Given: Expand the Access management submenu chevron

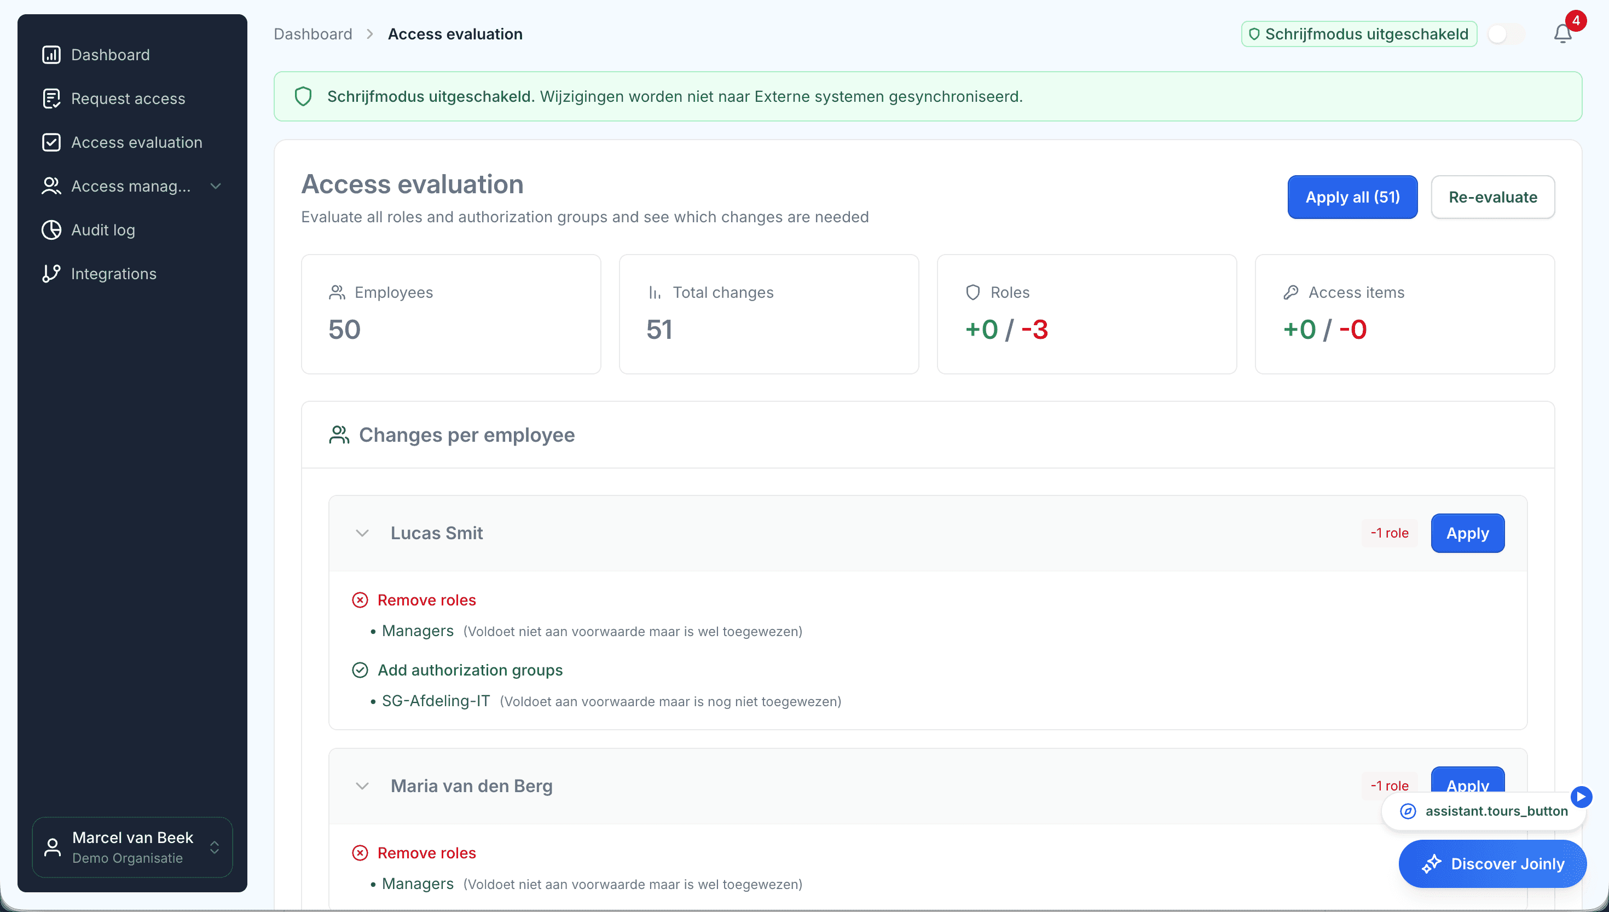Looking at the screenshot, I should [216, 187].
